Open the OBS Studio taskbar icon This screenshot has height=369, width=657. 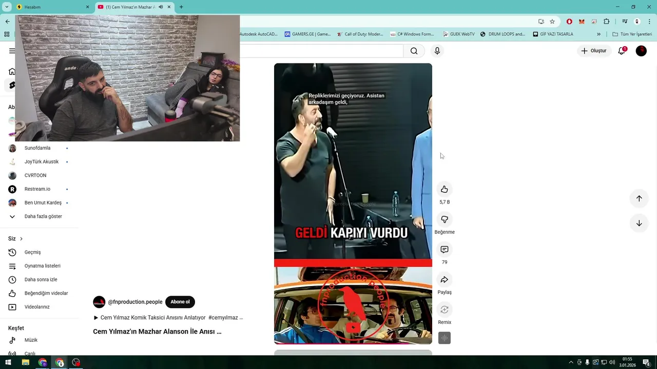click(76, 362)
